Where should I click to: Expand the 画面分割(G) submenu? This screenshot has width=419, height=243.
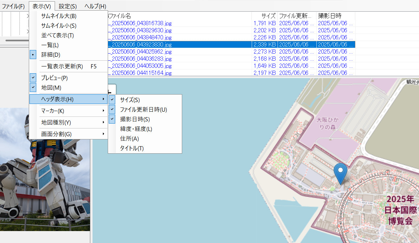click(56, 134)
